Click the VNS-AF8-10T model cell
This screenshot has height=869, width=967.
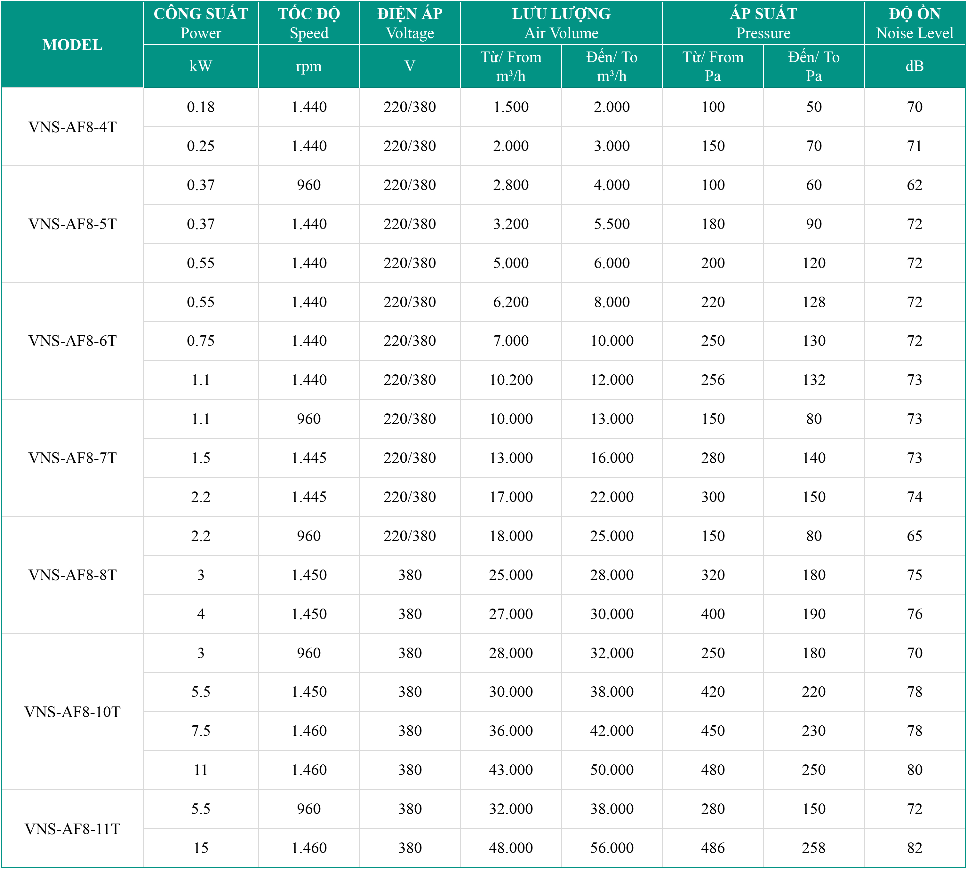(x=73, y=712)
